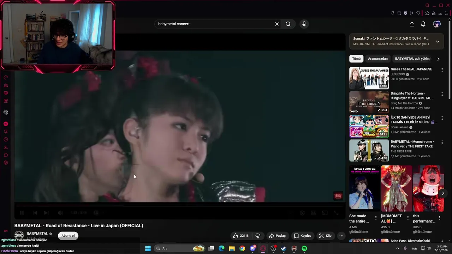Open more options for Guess The REAL JAPANESE

[442, 70]
